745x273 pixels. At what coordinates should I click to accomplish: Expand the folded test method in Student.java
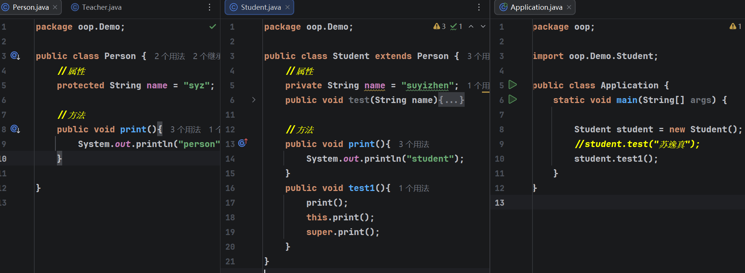254,100
